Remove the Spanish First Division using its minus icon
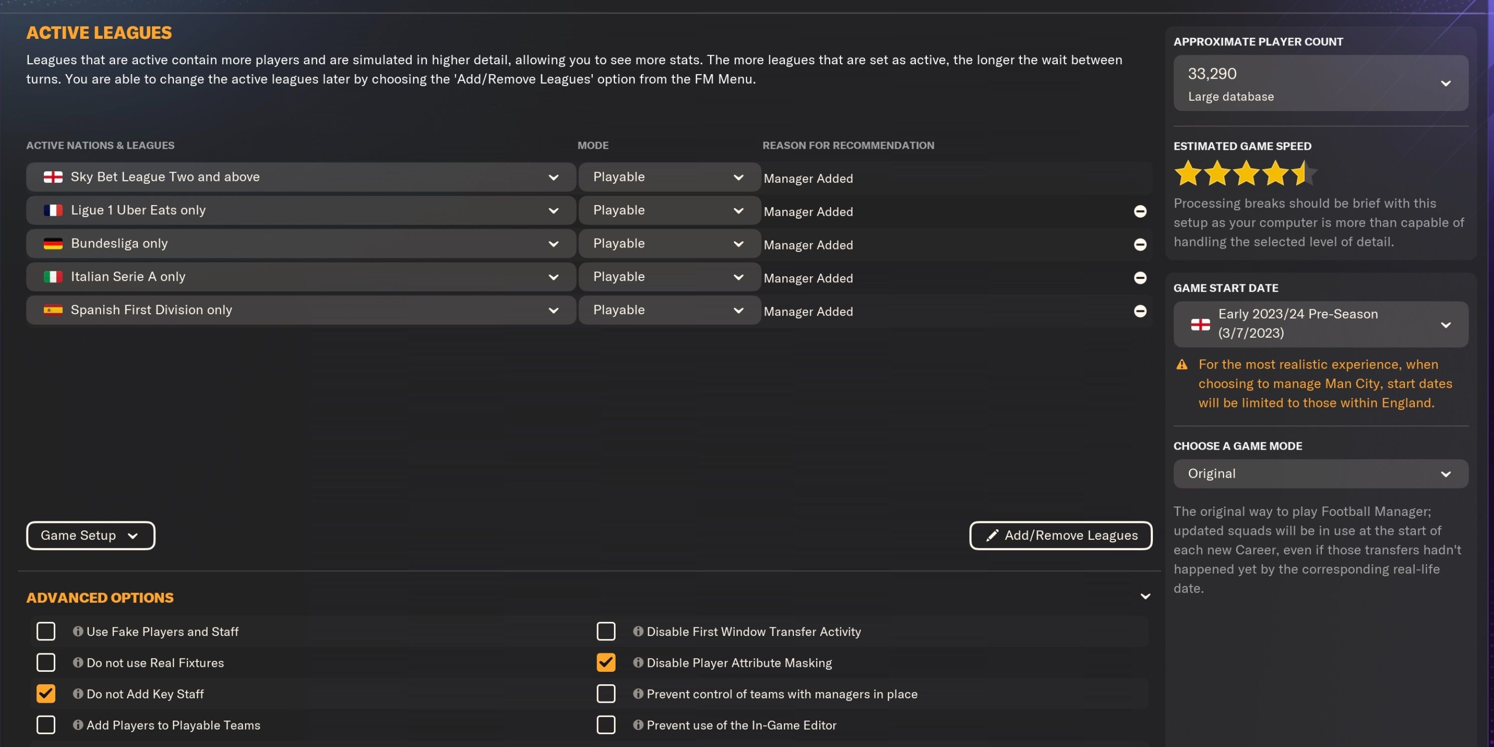 (x=1141, y=311)
